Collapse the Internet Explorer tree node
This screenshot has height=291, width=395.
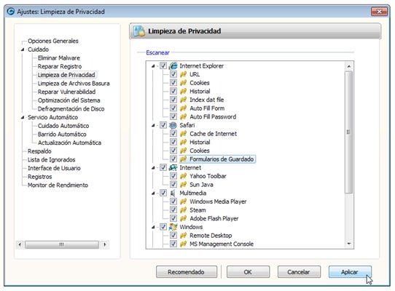(153, 66)
